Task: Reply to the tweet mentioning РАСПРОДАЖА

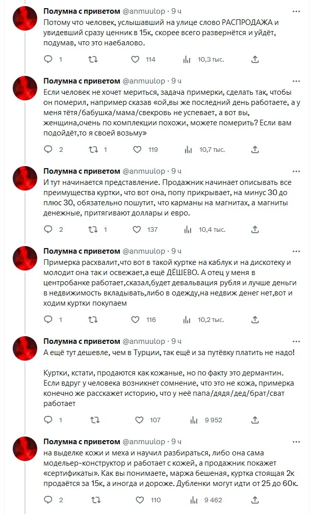Action: pyautogui.click(x=48, y=60)
